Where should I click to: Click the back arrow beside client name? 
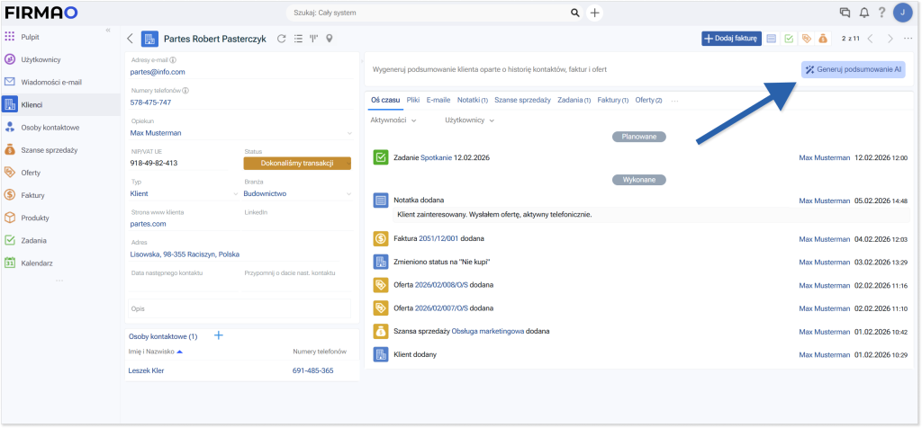130,39
